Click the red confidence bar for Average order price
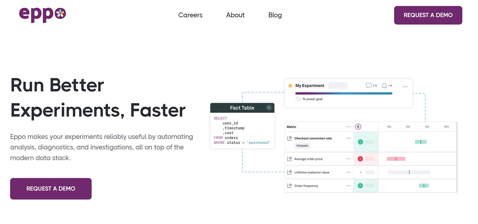The width and height of the screenshot is (478, 224). (396, 159)
